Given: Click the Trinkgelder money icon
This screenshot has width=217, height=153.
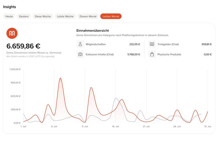Looking at the screenshot, I should pos(152,44).
